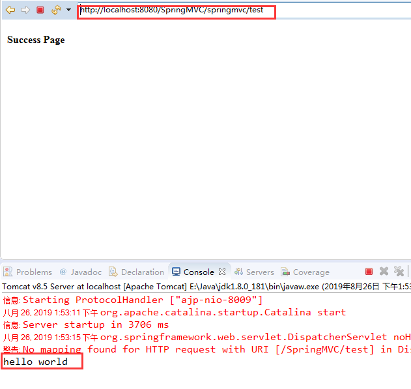Image resolution: width=411 pixels, height=389 pixels.
Task: Click 'No mapping found for HTTP request' warning line
Action: 207,349
